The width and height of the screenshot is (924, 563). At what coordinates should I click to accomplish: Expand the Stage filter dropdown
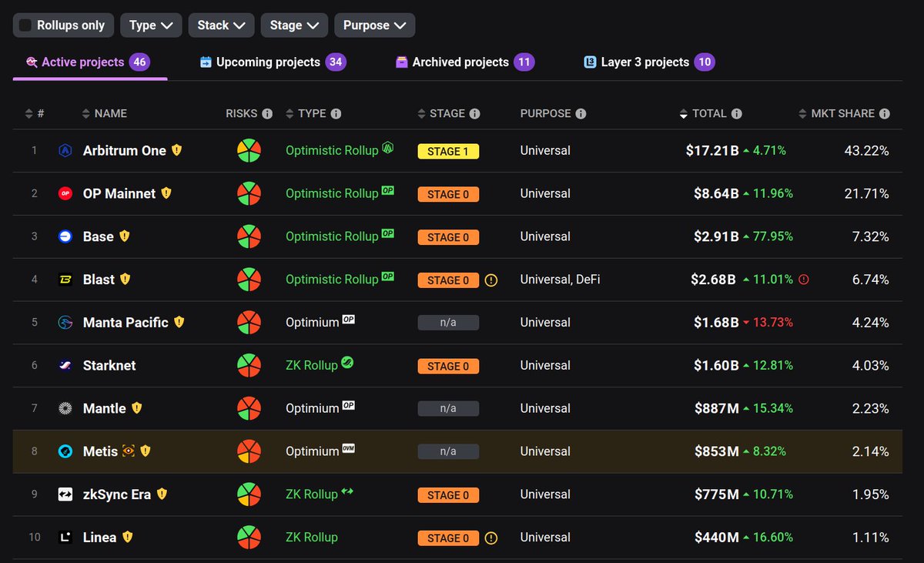click(x=294, y=25)
